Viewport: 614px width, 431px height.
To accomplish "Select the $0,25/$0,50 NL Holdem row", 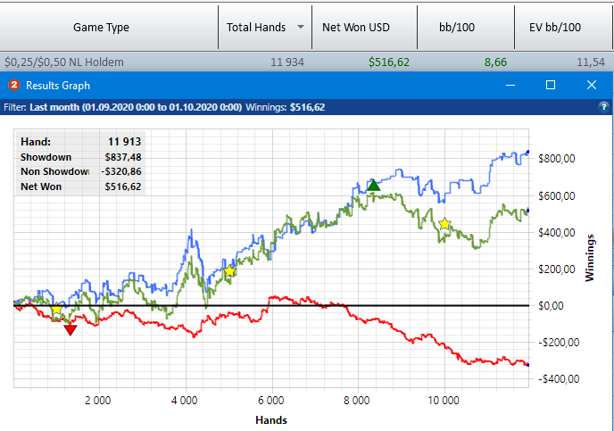I will (307, 62).
